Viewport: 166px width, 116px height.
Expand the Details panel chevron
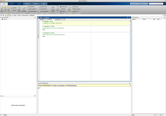tap(35, 96)
